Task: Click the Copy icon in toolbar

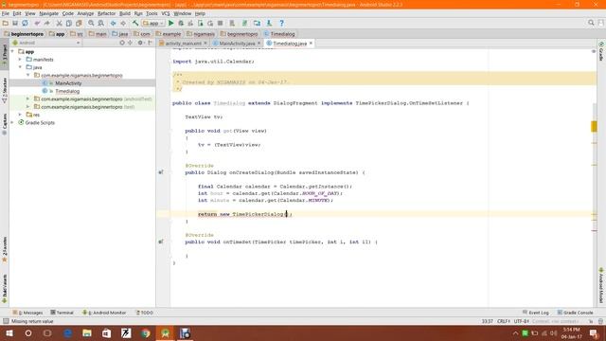Action: pyautogui.click(x=69, y=23)
